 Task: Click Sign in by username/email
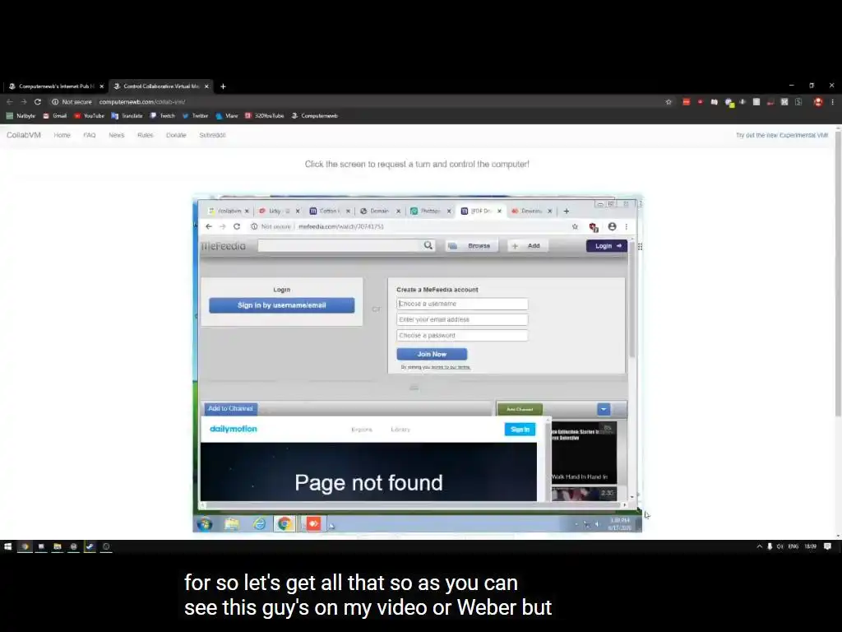point(282,305)
